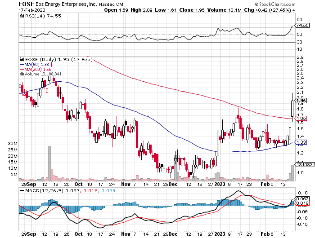Click the RSI indicator icon beside RSI(14)
Image resolution: width=315 pixels, height=238 pixels.
coord(22,16)
